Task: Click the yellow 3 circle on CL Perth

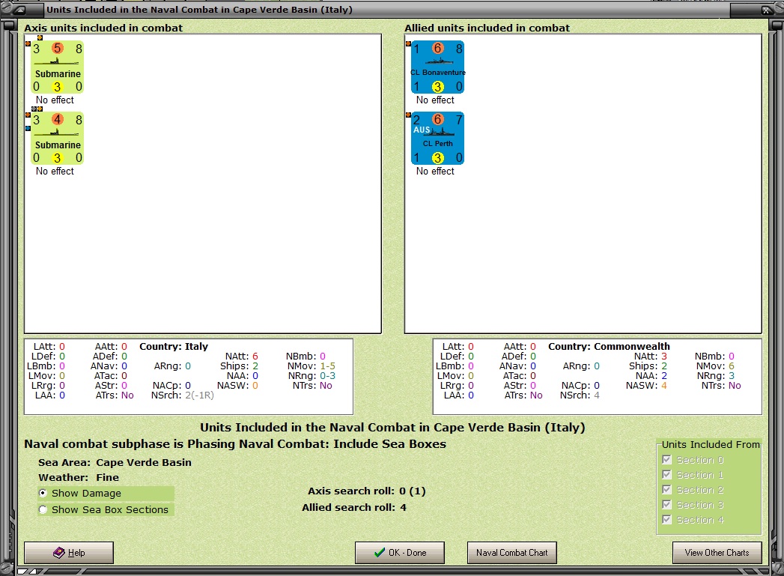Action: click(x=437, y=158)
